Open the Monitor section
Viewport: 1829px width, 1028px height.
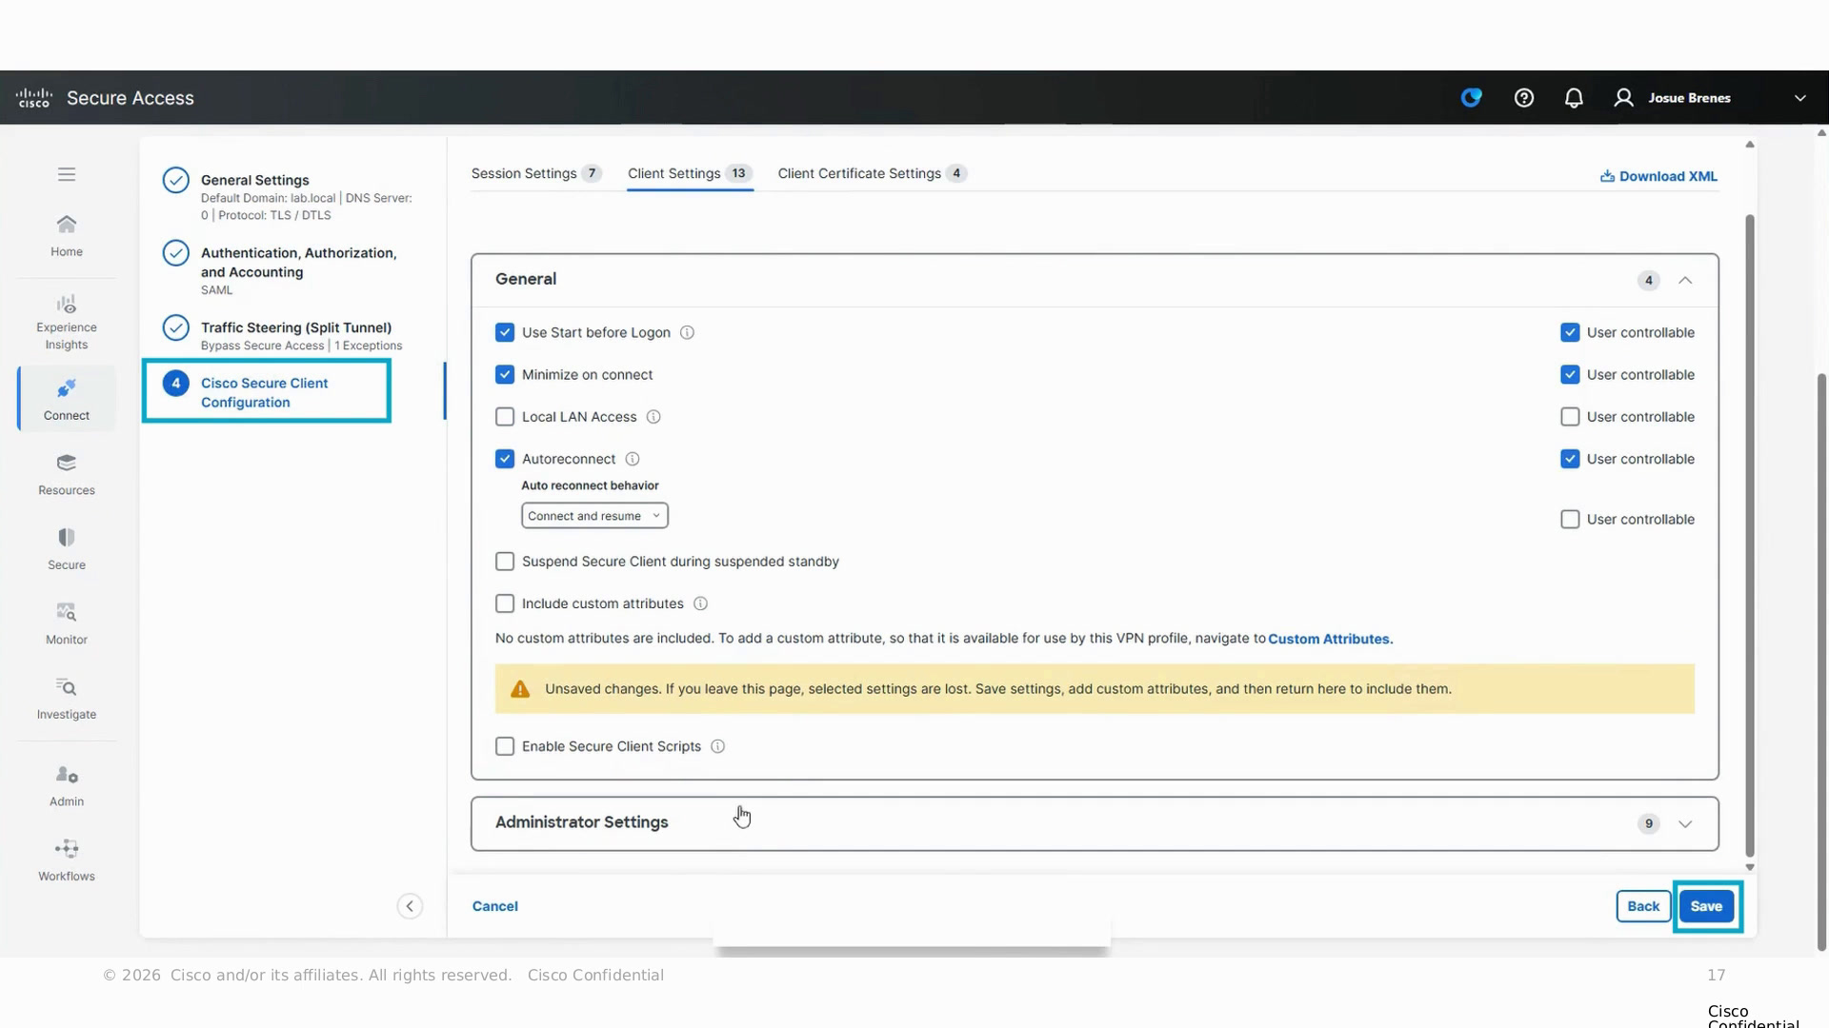[66, 623]
